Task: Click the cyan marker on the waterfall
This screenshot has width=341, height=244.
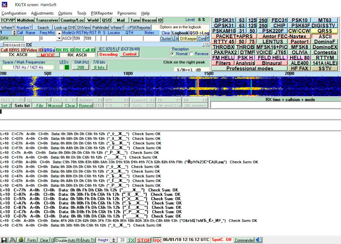Action: (x=251, y=87)
